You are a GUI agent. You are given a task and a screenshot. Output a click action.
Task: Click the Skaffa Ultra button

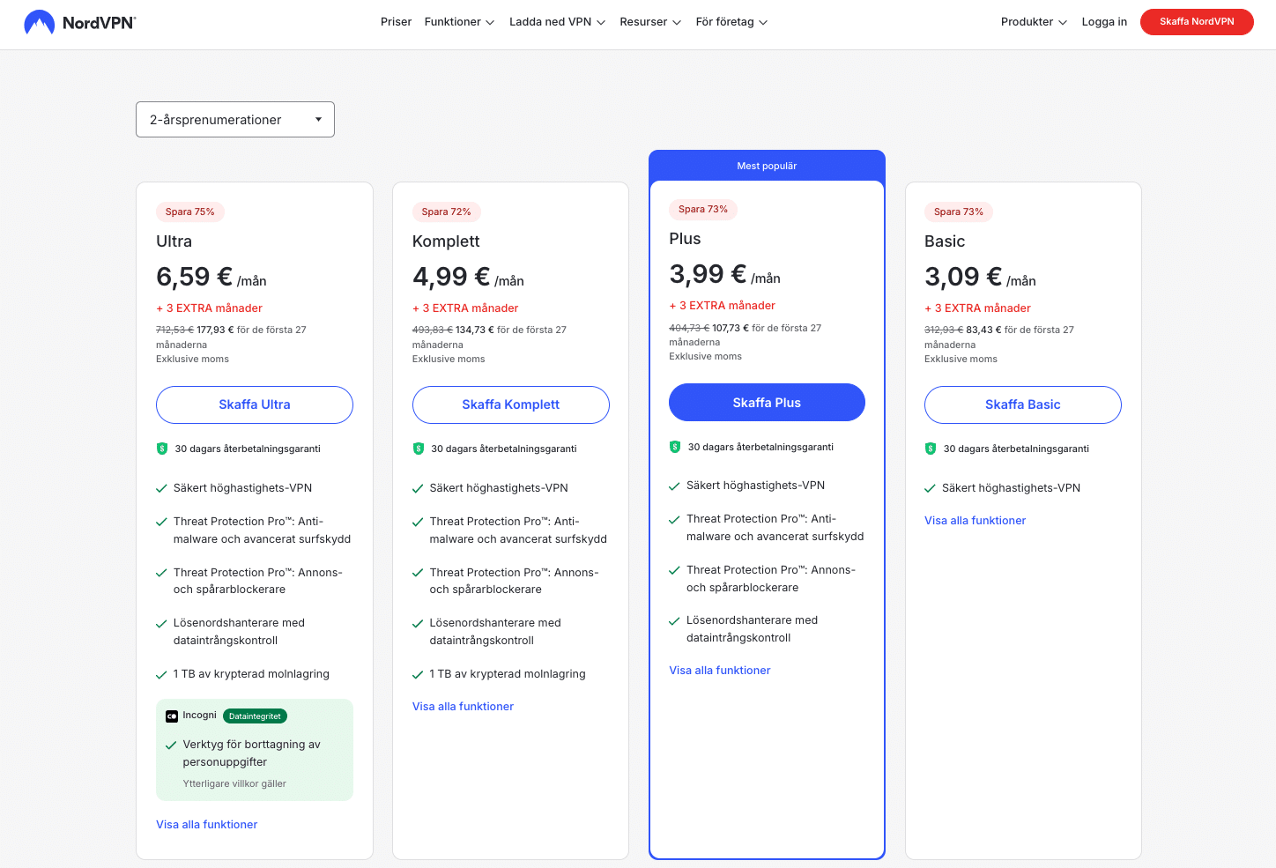255,404
